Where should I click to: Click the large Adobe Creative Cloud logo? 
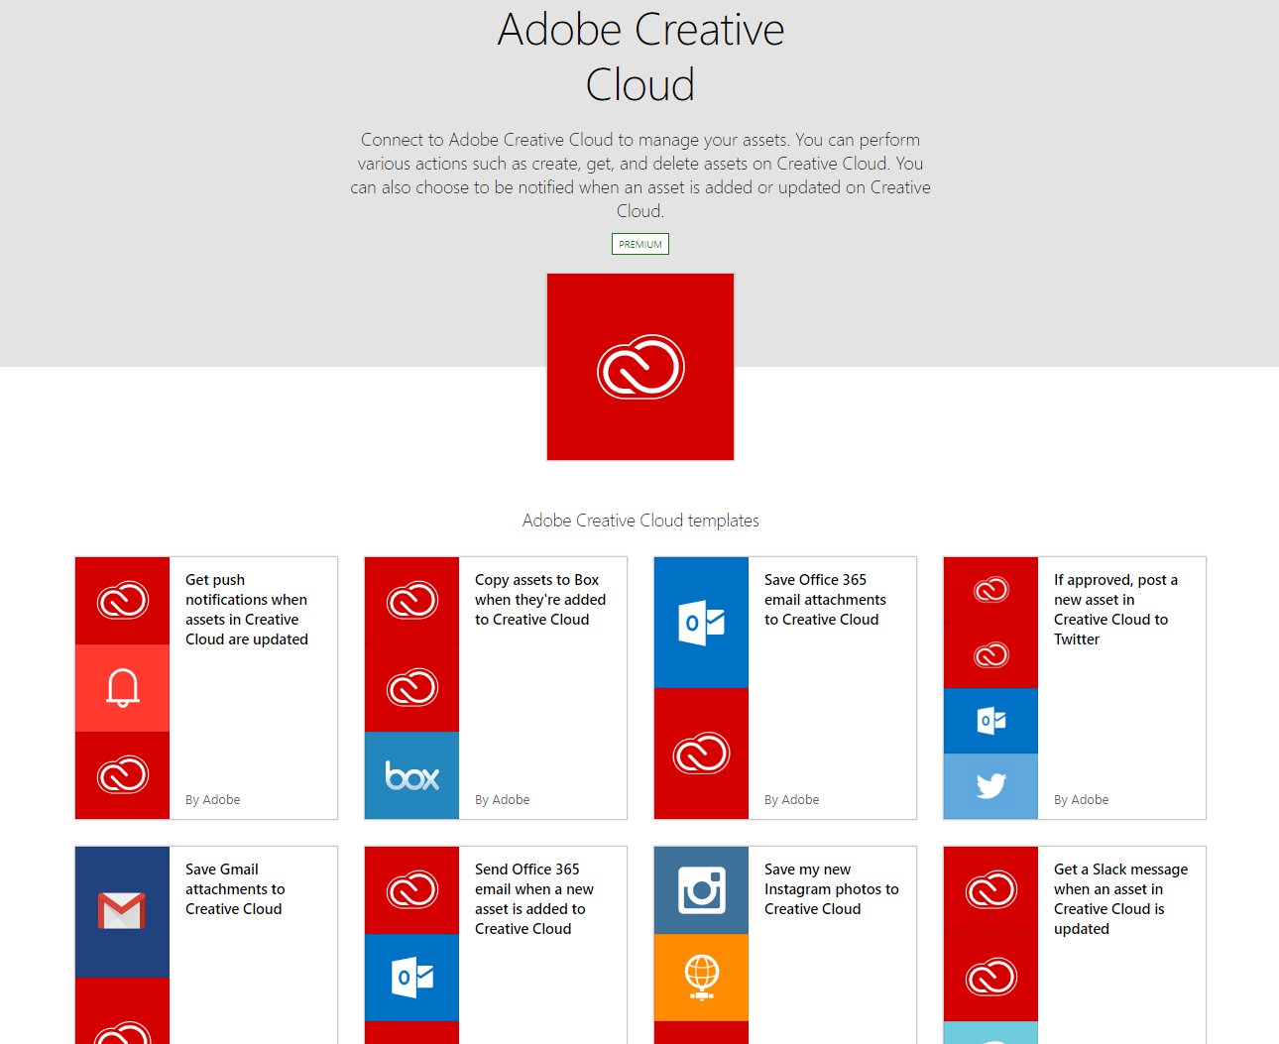point(640,367)
